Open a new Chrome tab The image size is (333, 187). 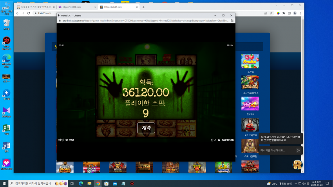[x=143, y=7]
